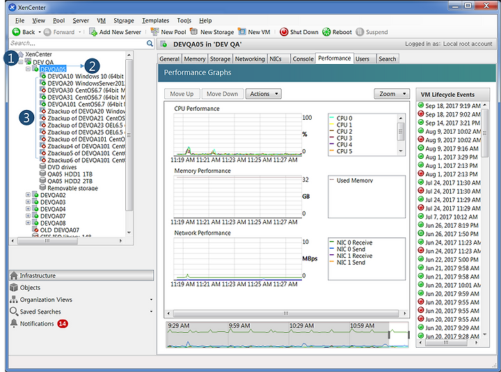The width and height of the screenshot is (501, 372).
Task: Click the red Shut Down icon
Action: [284, 32]
